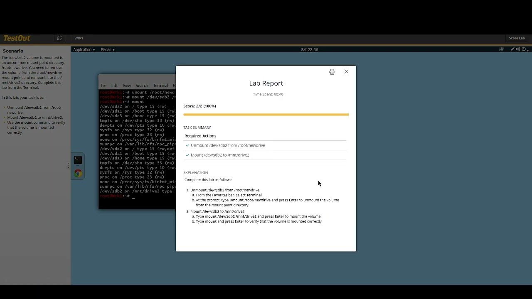Click the 'Mount /dev/sdb2 to /mnt/drive2' checked task row

265,155
